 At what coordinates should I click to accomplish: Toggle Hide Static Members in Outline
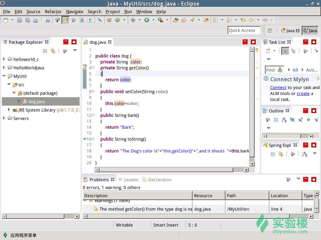click(x=300, y=120)
